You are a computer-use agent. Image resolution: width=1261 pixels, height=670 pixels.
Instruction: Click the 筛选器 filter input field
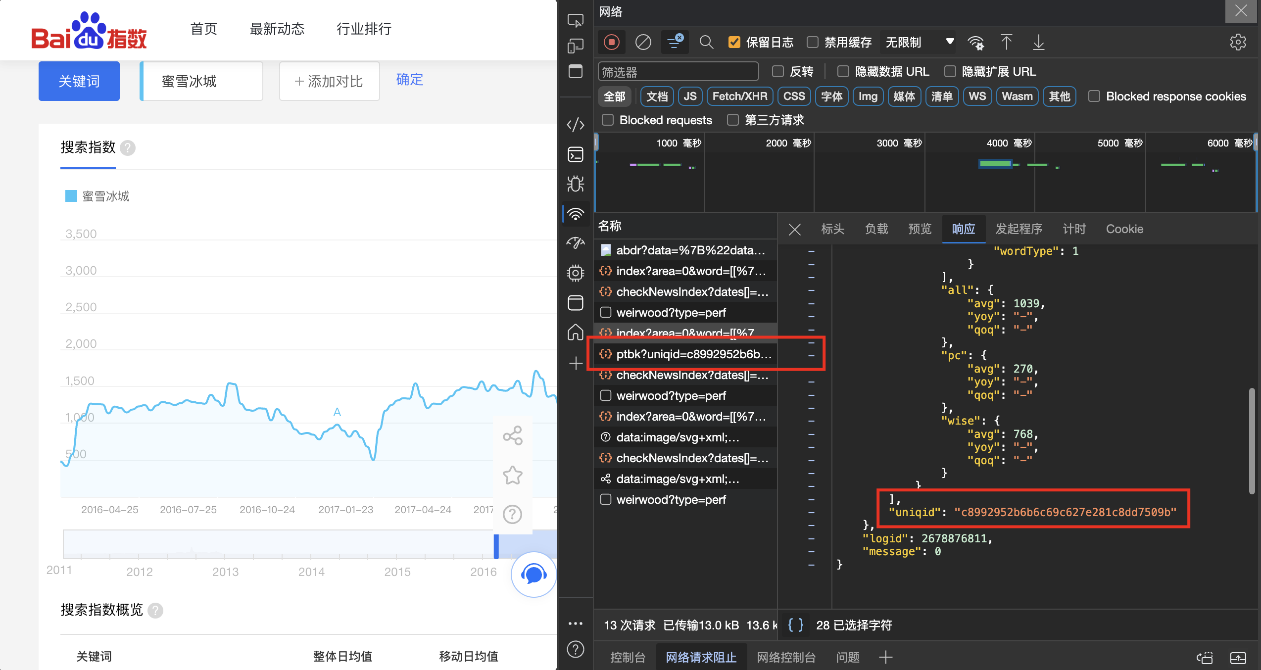pos(678,71)
